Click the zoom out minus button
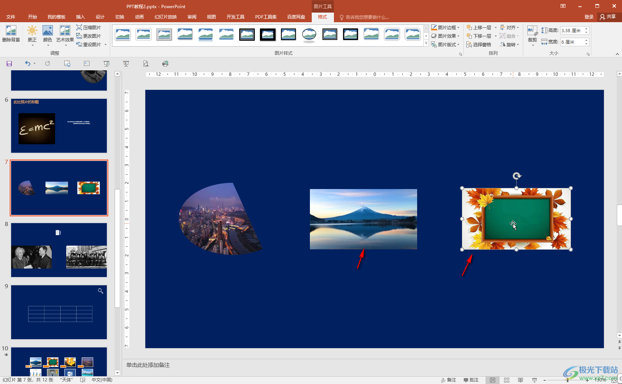 coord(545,380)
